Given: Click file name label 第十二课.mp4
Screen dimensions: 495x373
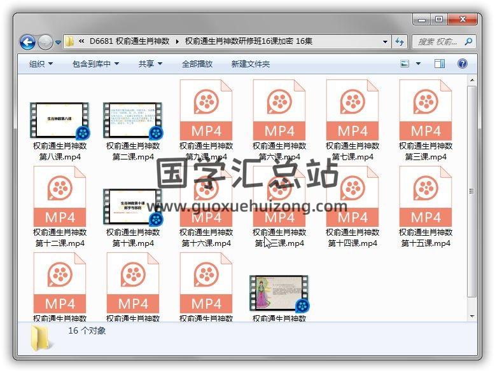Looking at the screenshot, I should [60, 238].
